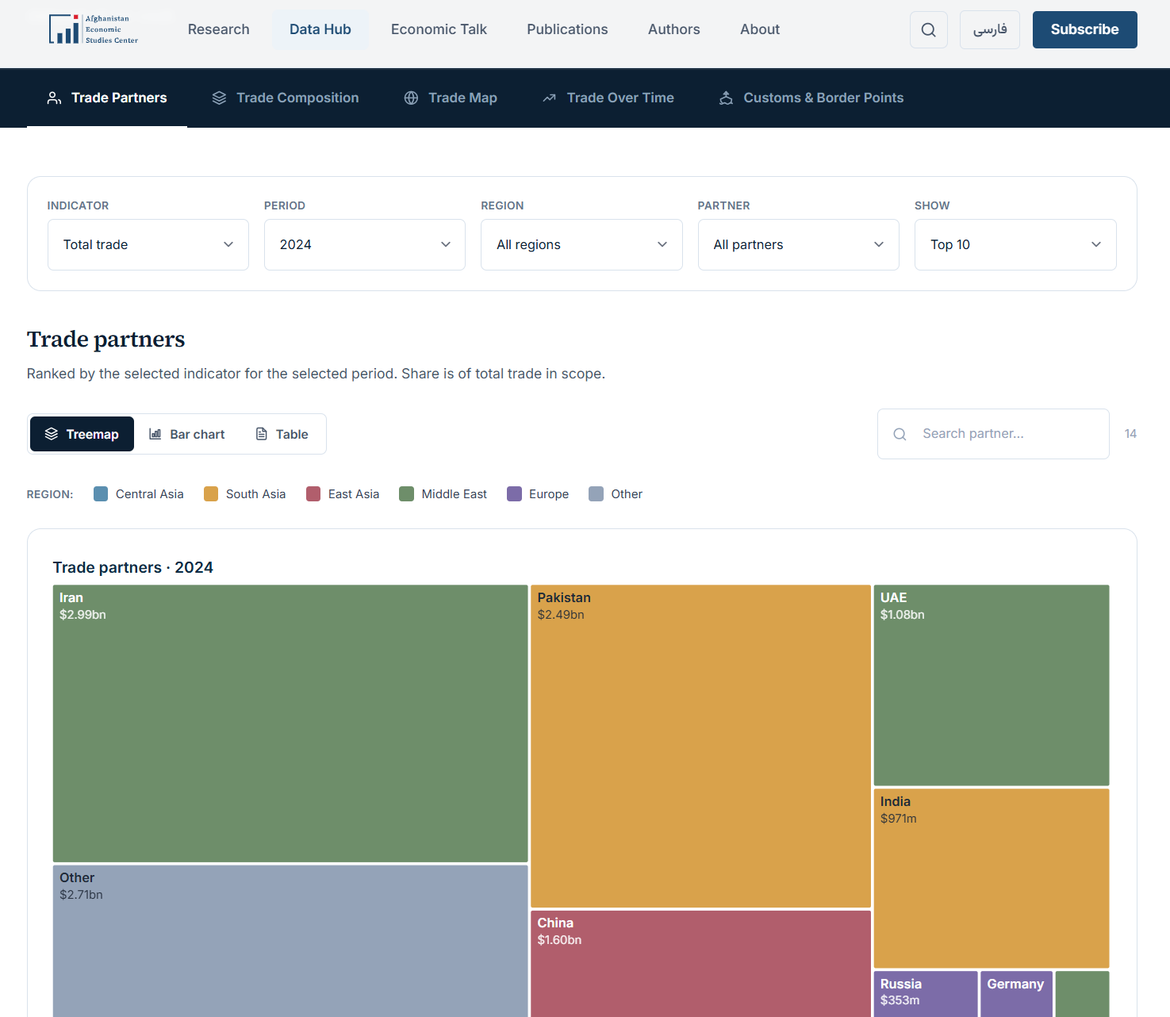Click the Treemap layers icon
Image resolution: width=1170 pixels, height=1017 pixels.
(52, 434)
